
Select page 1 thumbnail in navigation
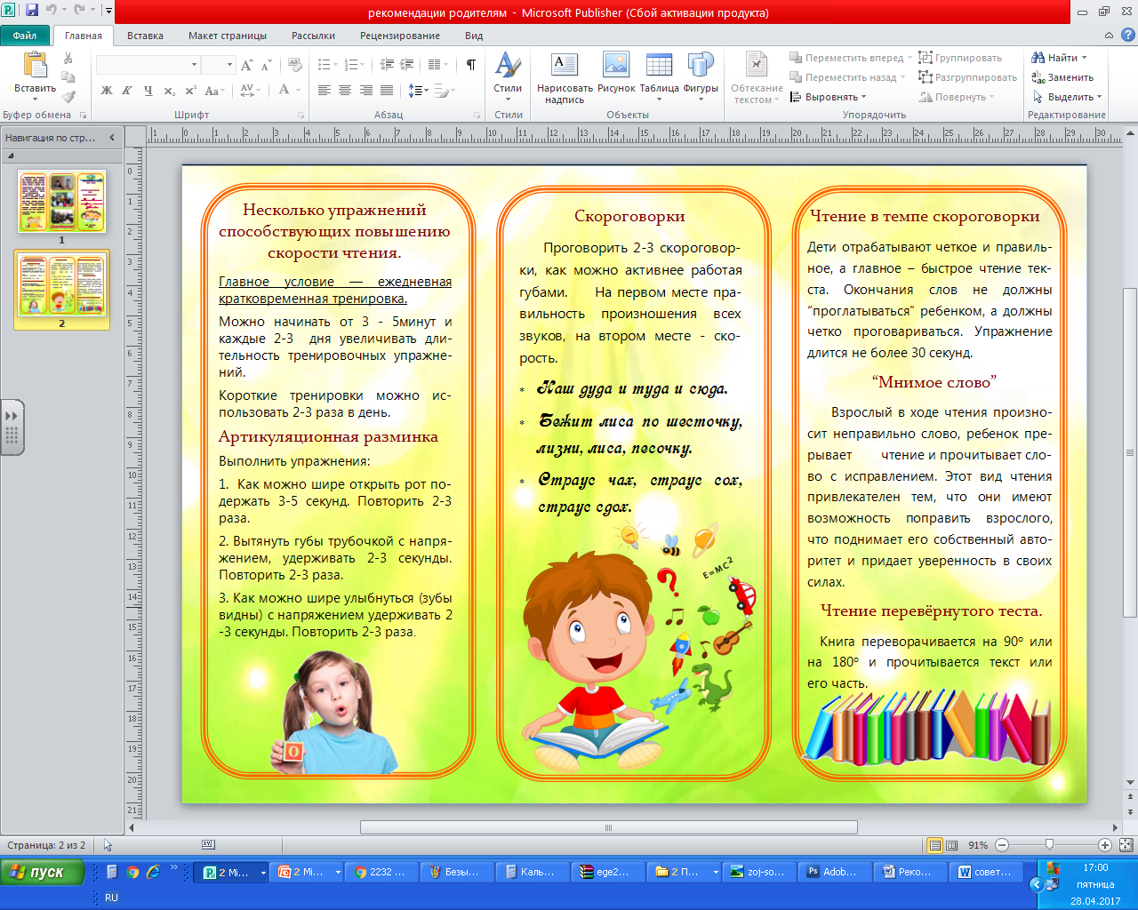point(61,202)
